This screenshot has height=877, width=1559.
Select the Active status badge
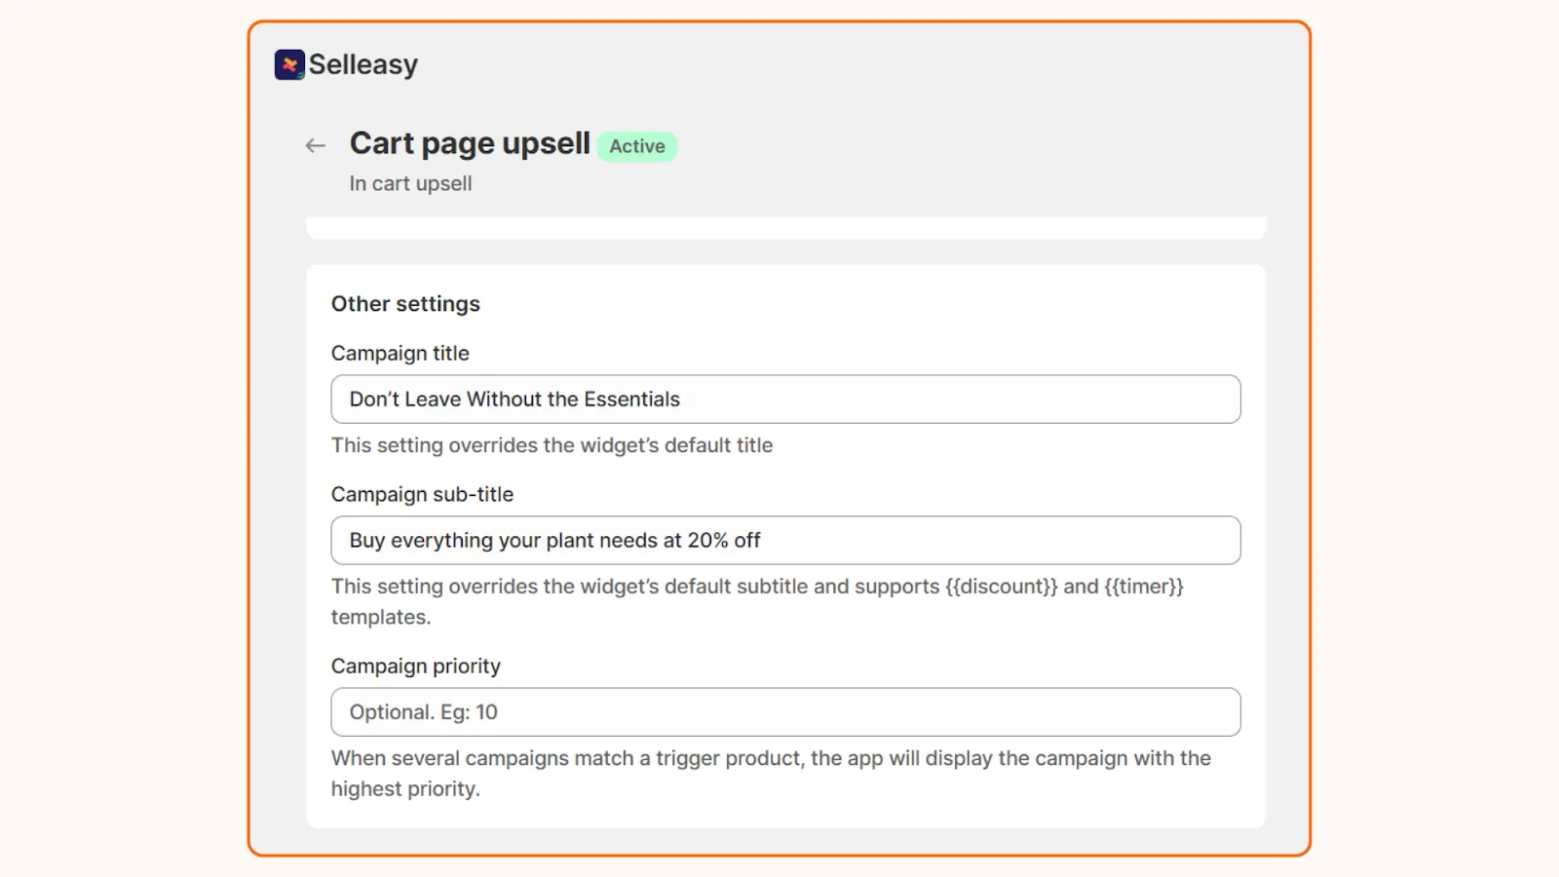pyautogui.click(x=636, y=146)
